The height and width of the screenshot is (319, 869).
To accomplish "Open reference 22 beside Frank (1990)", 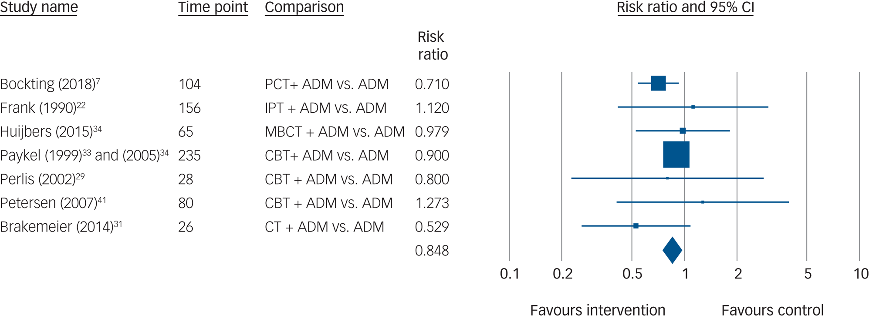I will [81, 104].
